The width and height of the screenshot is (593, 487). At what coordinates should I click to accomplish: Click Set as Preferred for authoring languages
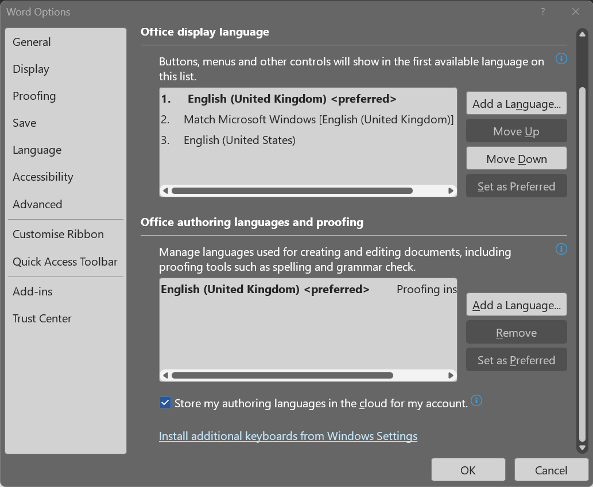coord(516,360)
